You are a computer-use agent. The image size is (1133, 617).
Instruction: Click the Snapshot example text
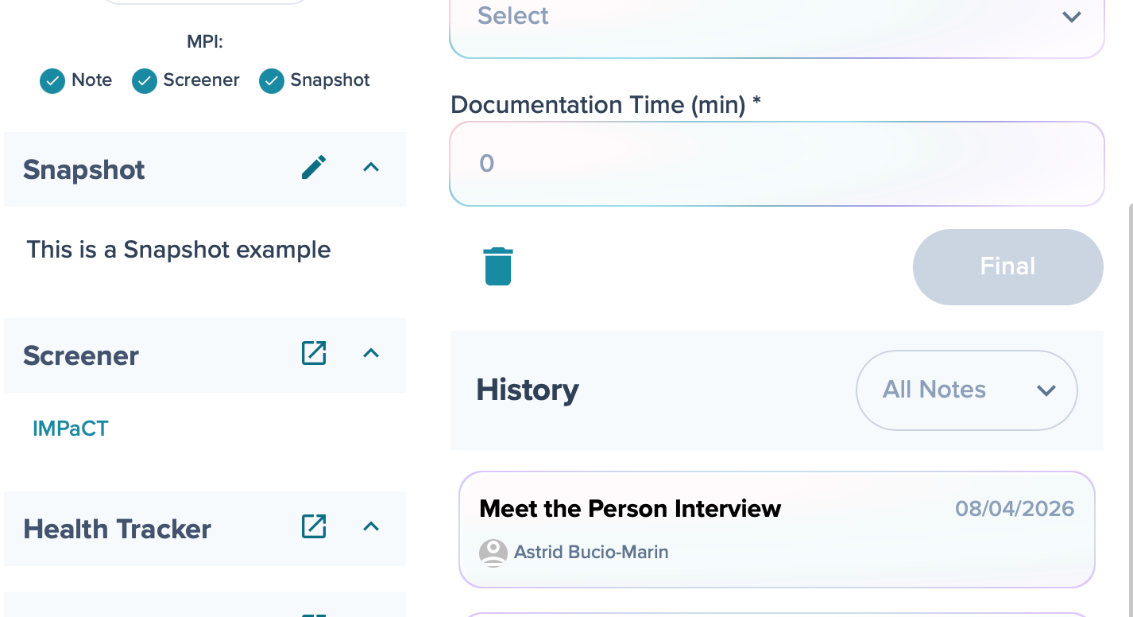pyautogui.click(x=179, y=250)
